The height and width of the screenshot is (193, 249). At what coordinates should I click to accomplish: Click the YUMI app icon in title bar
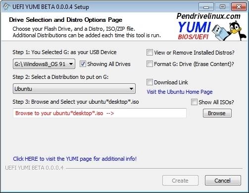tap(6, 7)
